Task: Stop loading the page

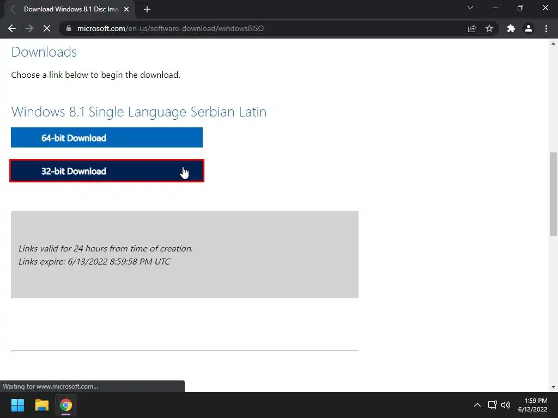Action: click(47, 28)
